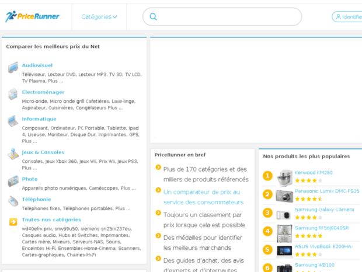The image size is (362, 272).
Task: Open the Electroménager category link
Action: [43, 92]
